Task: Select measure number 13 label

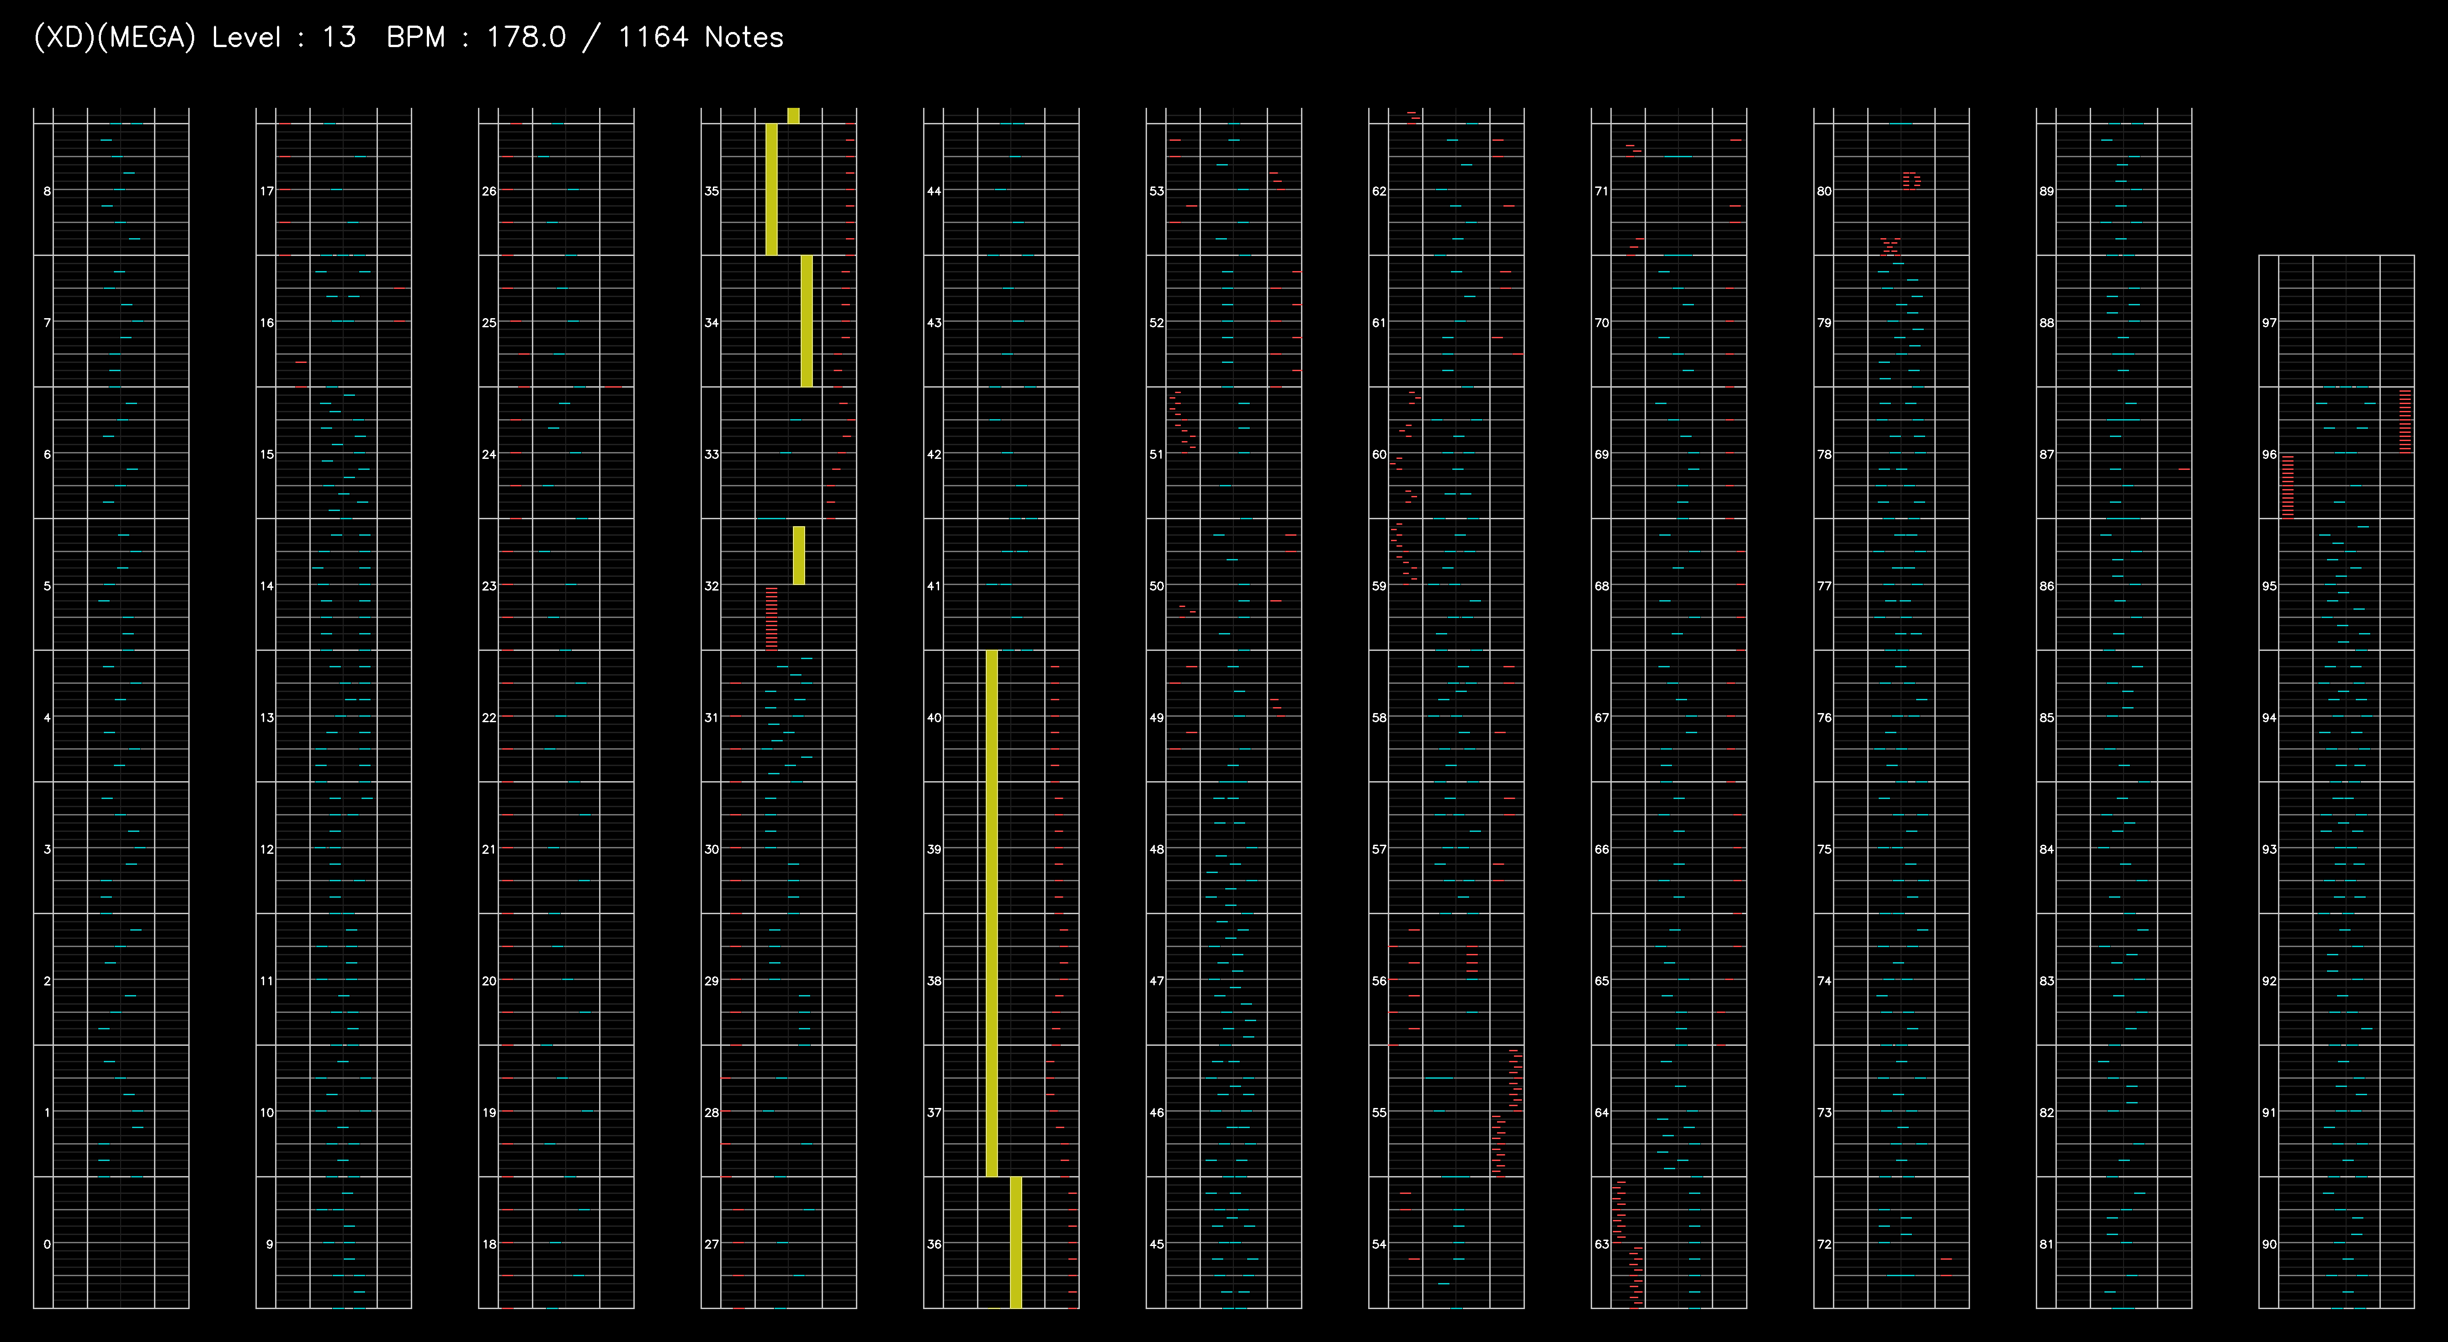Action: point(267,718)
